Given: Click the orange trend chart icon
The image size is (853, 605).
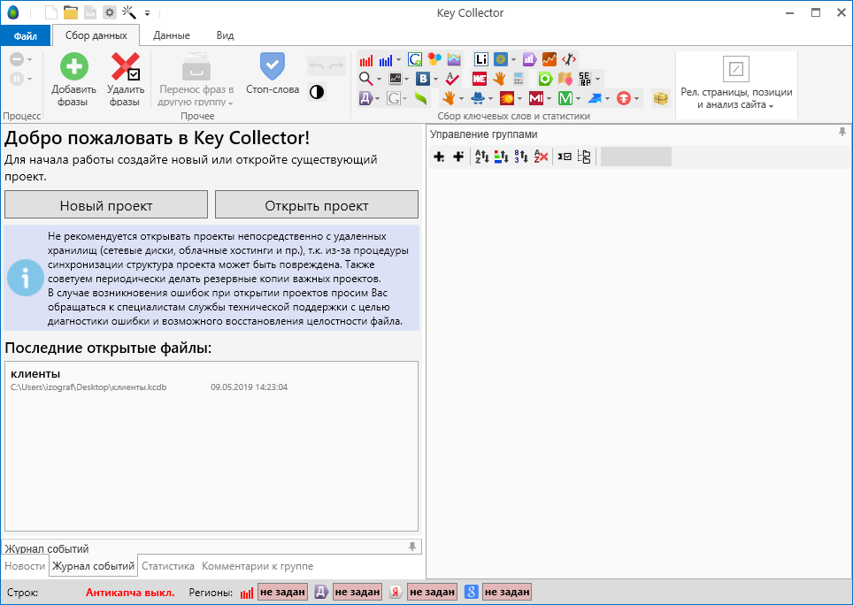Looking at the screenshot, I should click(x=549, y=59).
